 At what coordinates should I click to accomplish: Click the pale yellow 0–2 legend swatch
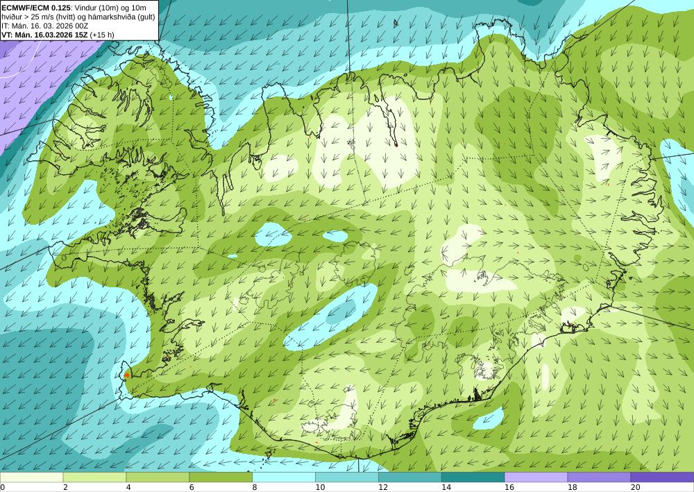pyautogui.click(x=31, y=477)
